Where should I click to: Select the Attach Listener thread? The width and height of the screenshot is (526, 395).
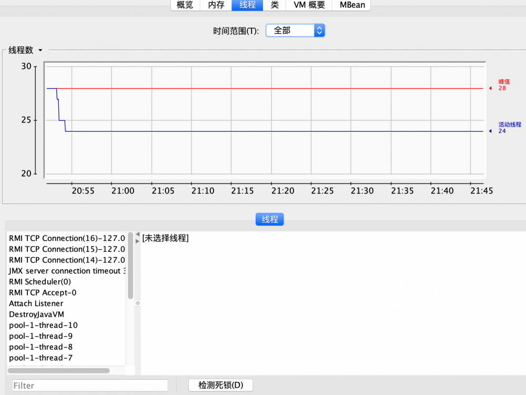coord(36,303)
